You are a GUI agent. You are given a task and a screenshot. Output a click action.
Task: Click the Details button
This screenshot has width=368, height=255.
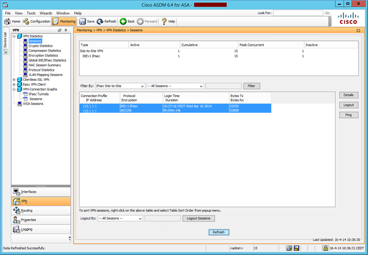(x=348, y=95)
